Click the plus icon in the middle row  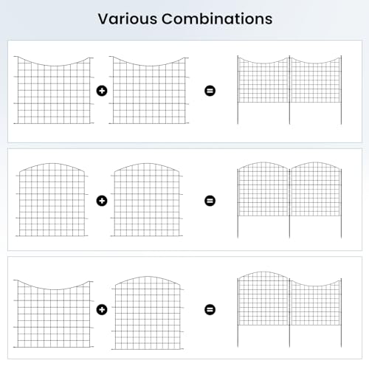pyautogui.click(x=102, y=201)
